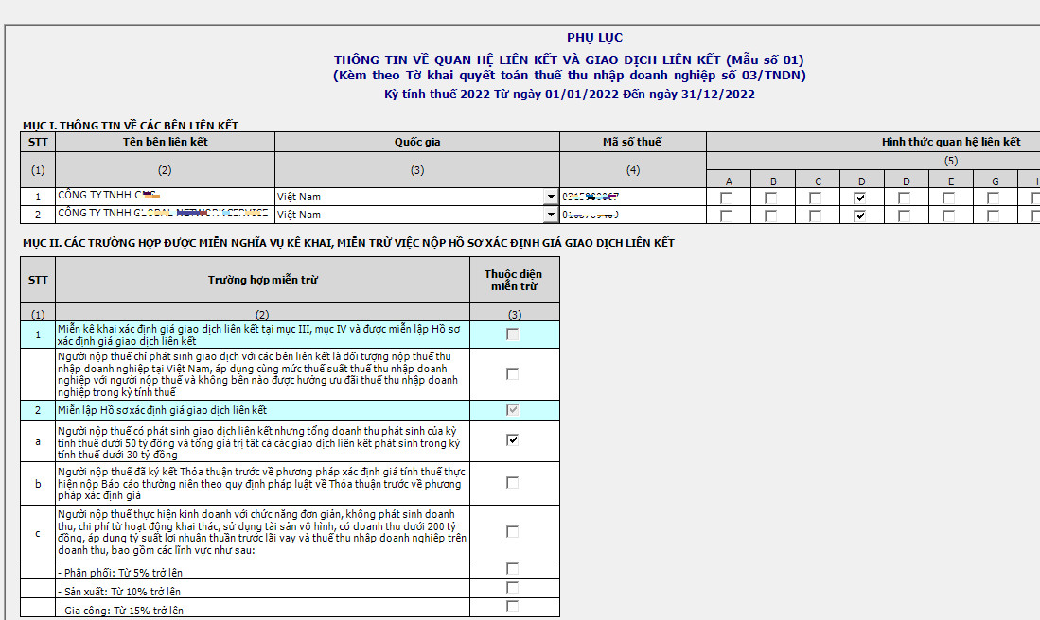Screen dimensions: 1040x620
Task: Tick the Phân phối từ 5% checkbox
Action: 512,569
